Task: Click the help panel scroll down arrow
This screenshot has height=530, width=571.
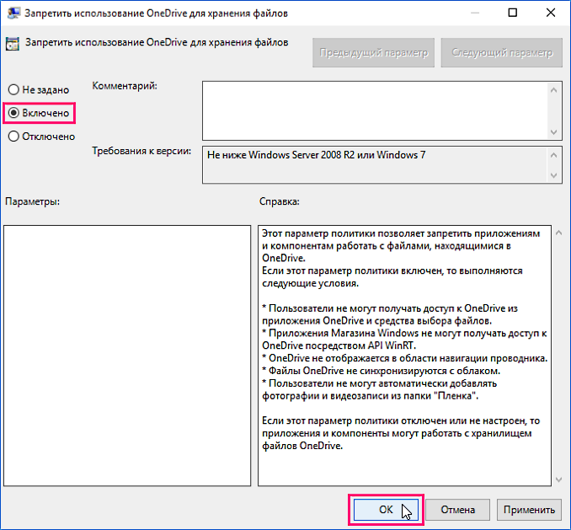Action: point(559,480)
